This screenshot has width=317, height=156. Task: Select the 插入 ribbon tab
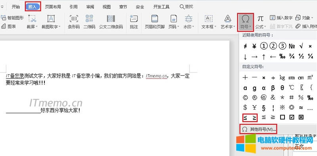tap(33, 7)
